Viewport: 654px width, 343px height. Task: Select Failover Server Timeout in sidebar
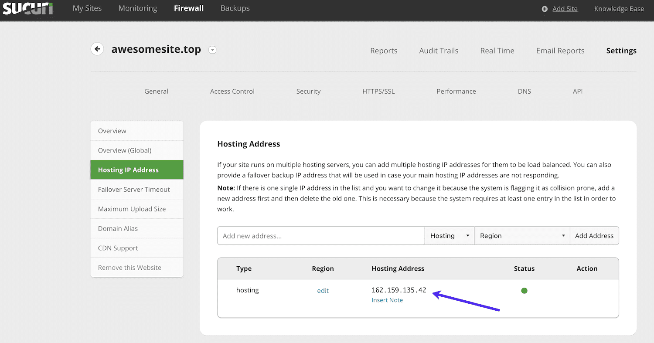point(134,189)
